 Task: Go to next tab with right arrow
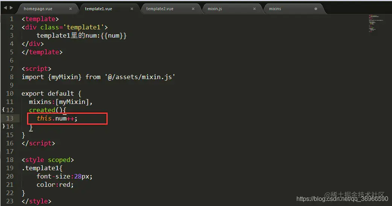[11, 8]
